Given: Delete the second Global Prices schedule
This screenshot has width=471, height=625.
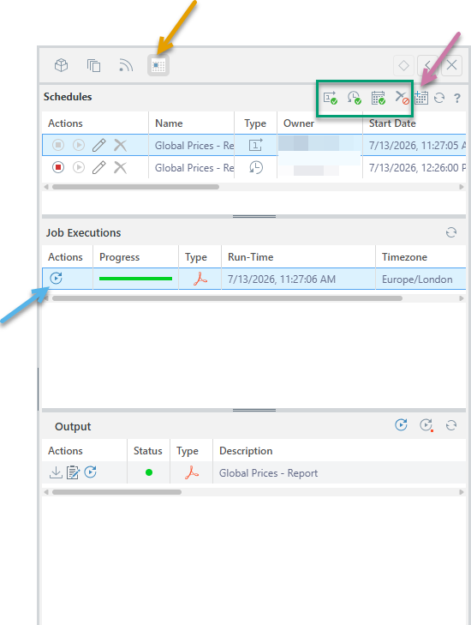Looking at the screenshot, I should pyautogui.click(x=120, y=167).
